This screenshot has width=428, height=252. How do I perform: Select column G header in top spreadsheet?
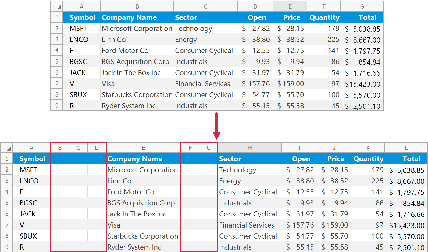[x=362, y=6]
